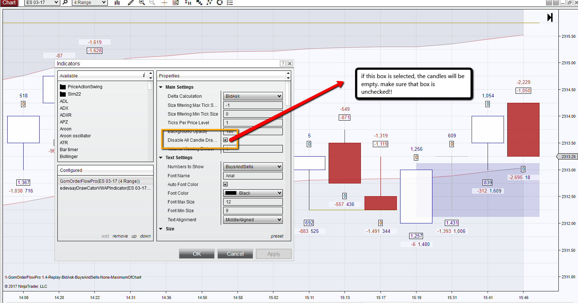Click the Chart tab label
This screenshot has height=303, width=578.
click(9, 3)
